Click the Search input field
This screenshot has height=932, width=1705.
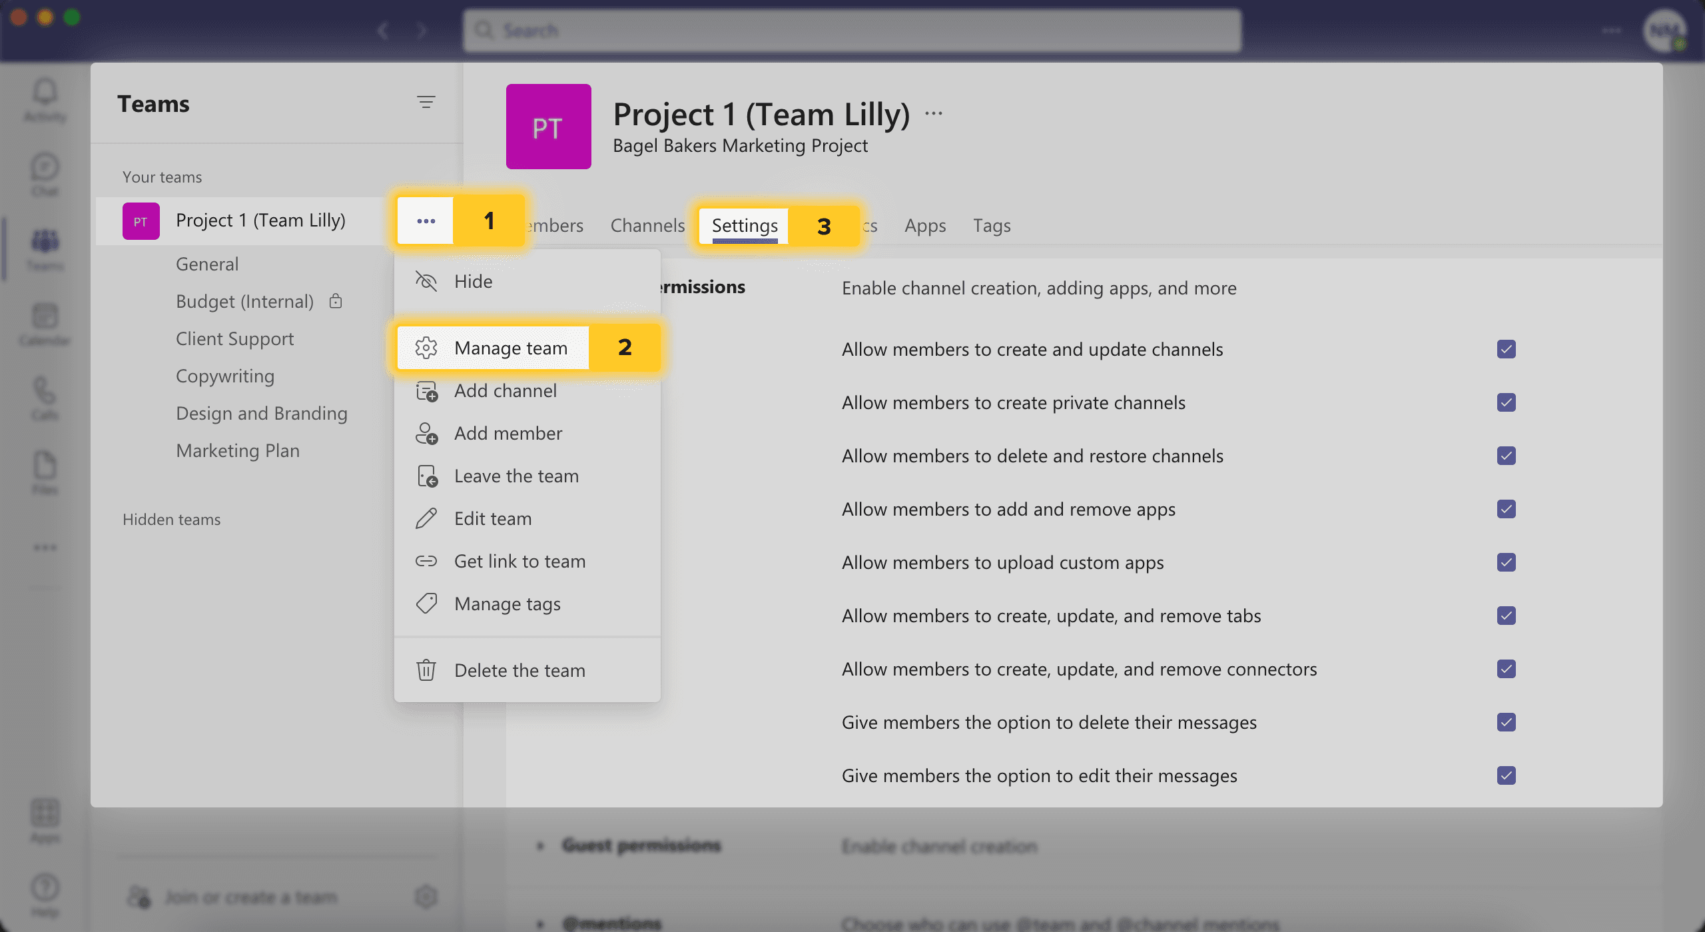[x=854, y=30]
